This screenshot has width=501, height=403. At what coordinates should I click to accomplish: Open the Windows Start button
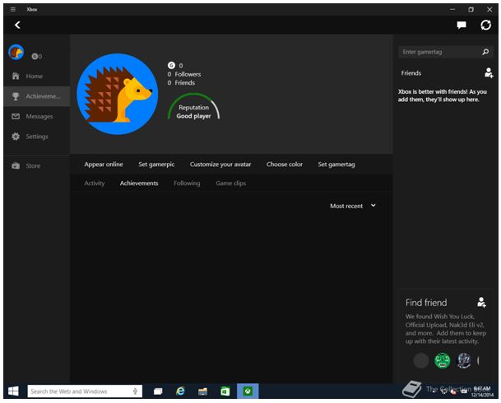click(13, 391)
